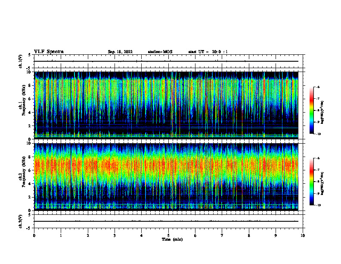Click the "-10" value on ch.2 color bar
This screenshot has height=264, width=341.
pyautogui.click(x=318, y=205)
